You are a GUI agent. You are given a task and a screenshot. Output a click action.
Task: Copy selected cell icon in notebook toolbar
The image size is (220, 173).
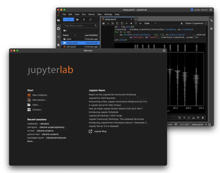(117, 23)
